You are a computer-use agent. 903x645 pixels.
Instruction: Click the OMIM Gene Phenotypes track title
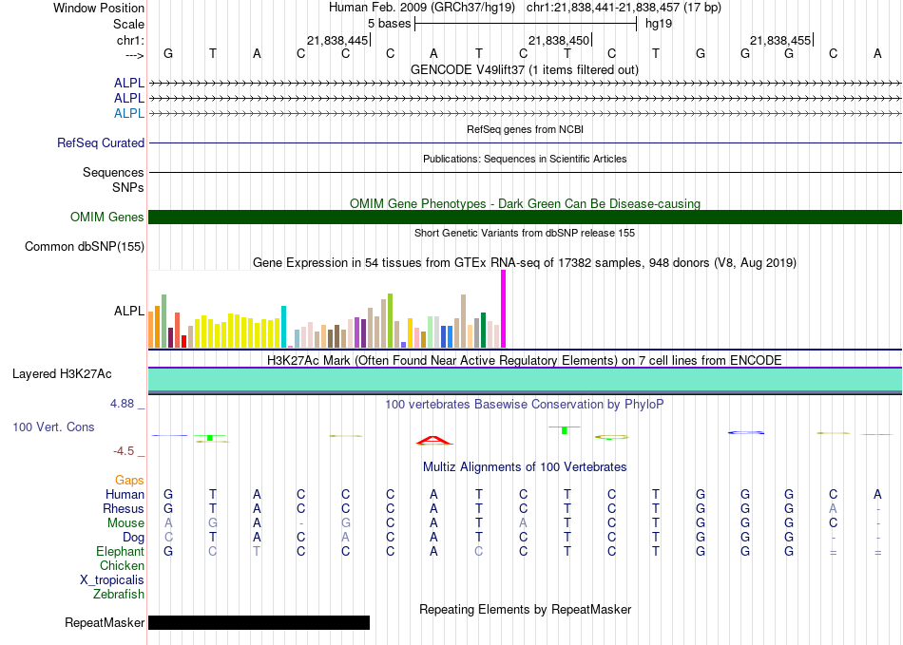pos(525,203)
